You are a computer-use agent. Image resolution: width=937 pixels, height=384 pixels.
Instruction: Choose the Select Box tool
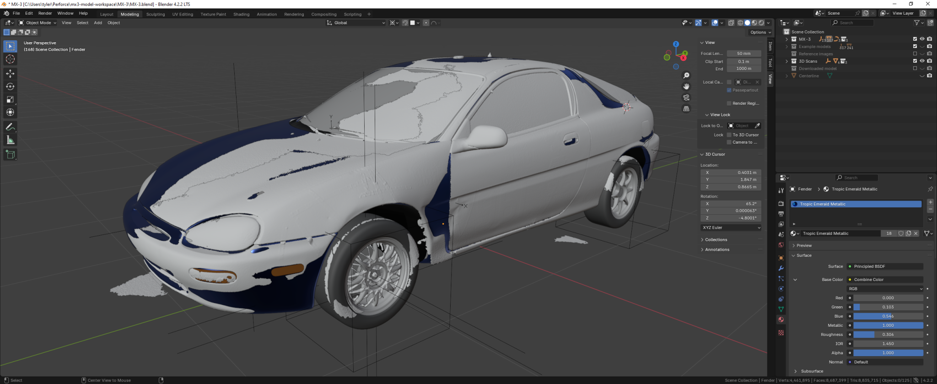coord(10,46)
